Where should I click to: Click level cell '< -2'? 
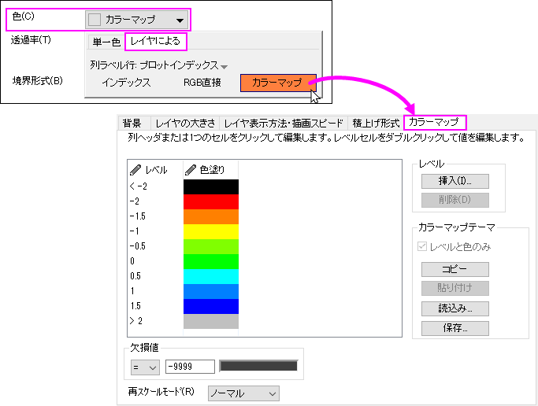coord(139,186)
